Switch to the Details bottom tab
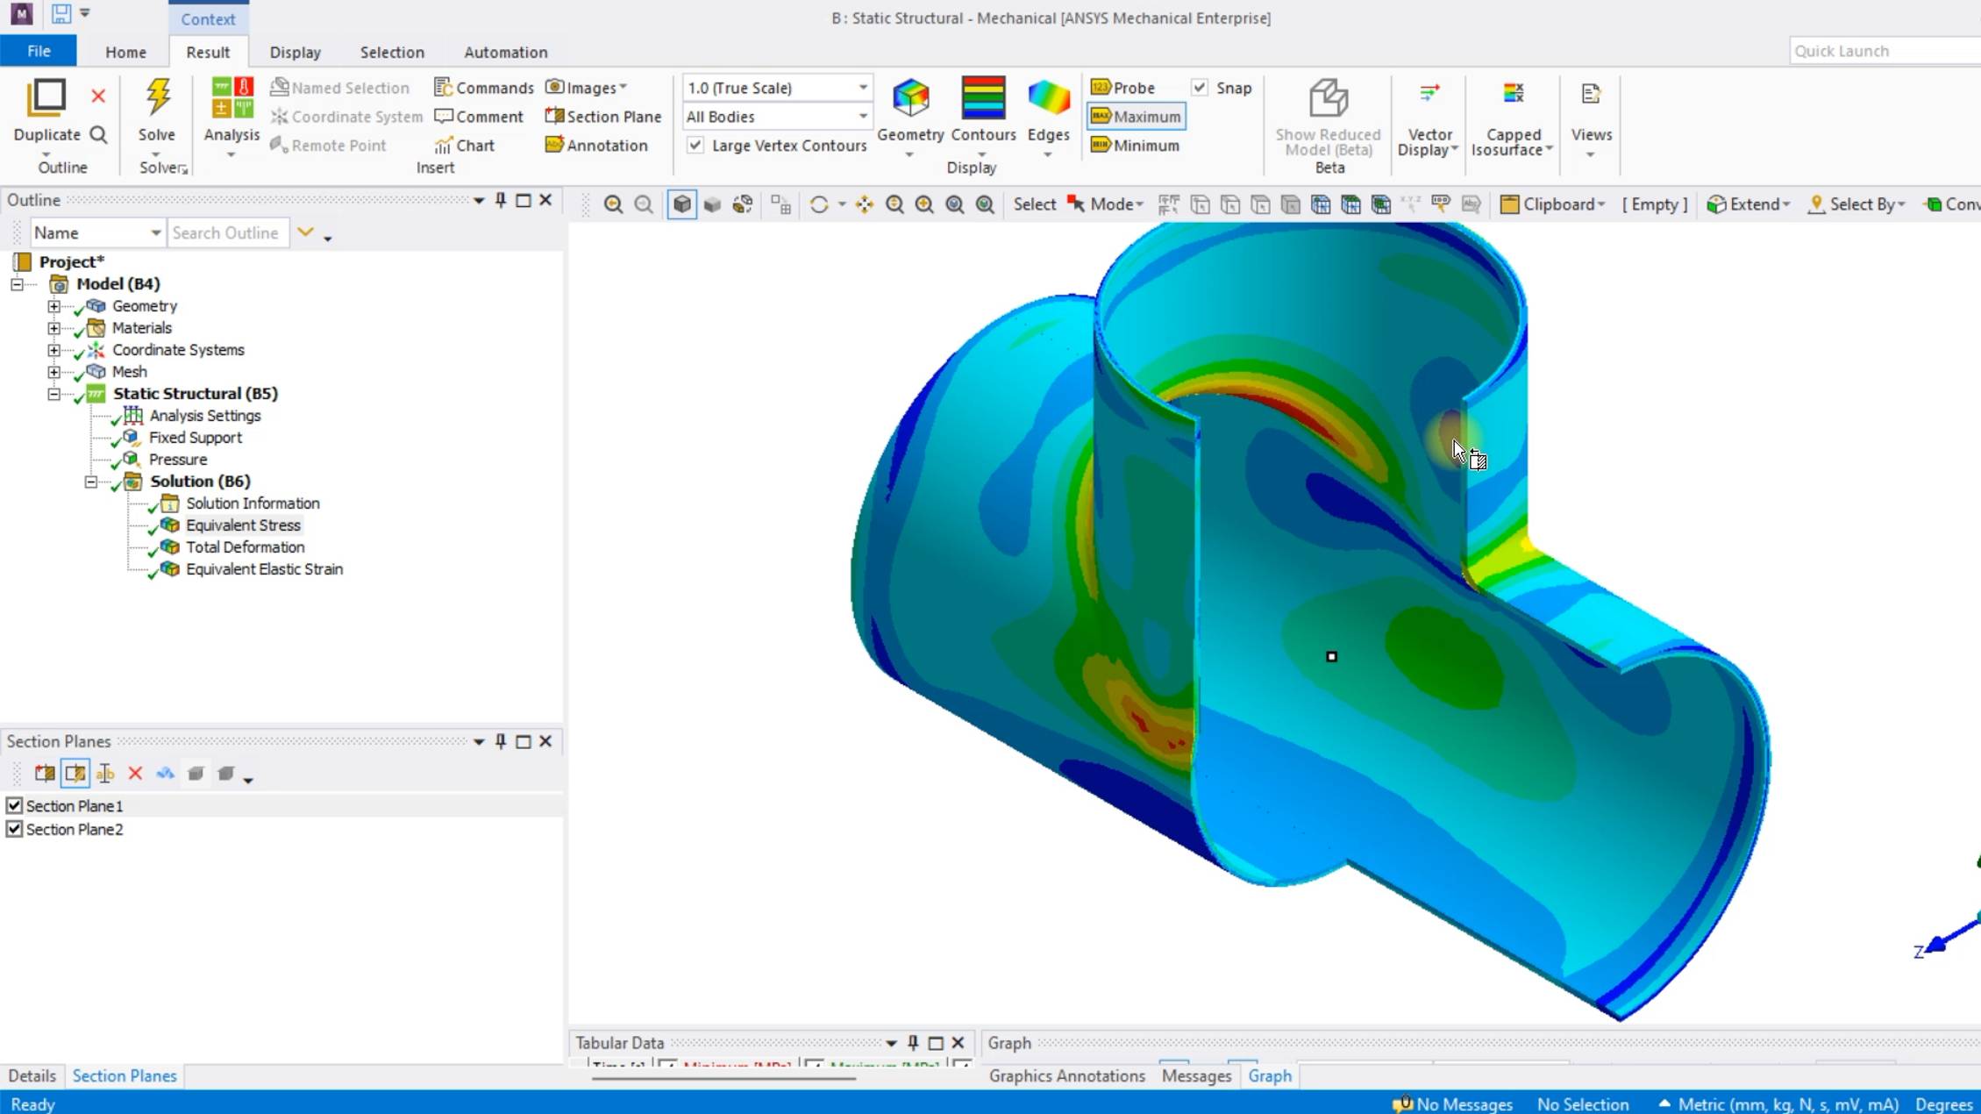The image size is (1981, 1114). click(x=32, y=1075)
